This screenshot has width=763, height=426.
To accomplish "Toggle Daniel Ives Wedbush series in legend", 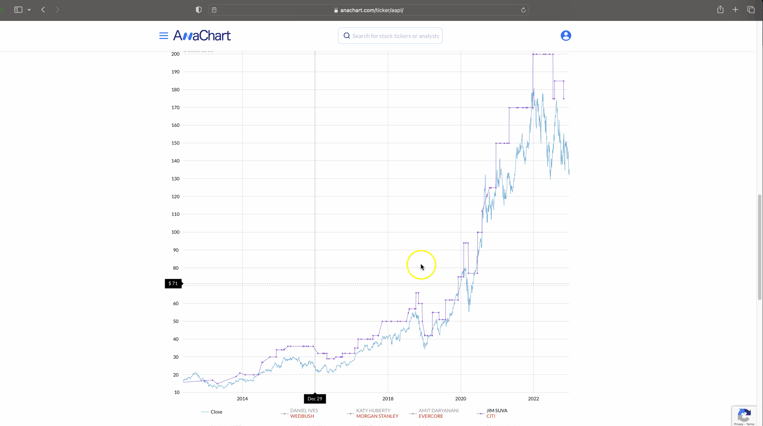I will pos(303,413).
